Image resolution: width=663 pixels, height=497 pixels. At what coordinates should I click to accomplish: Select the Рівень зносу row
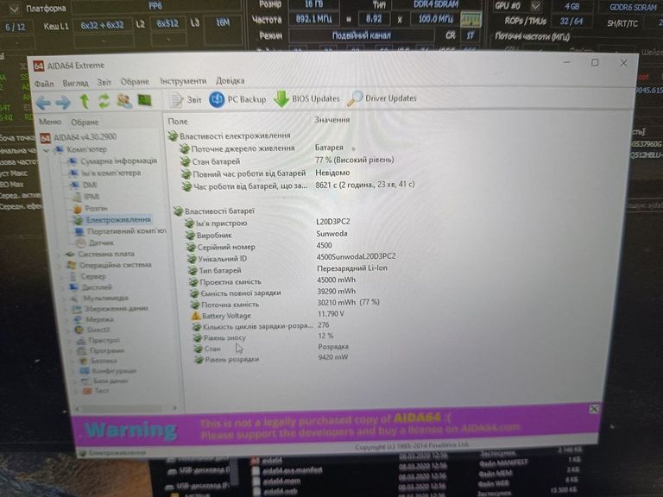(264, 337)
